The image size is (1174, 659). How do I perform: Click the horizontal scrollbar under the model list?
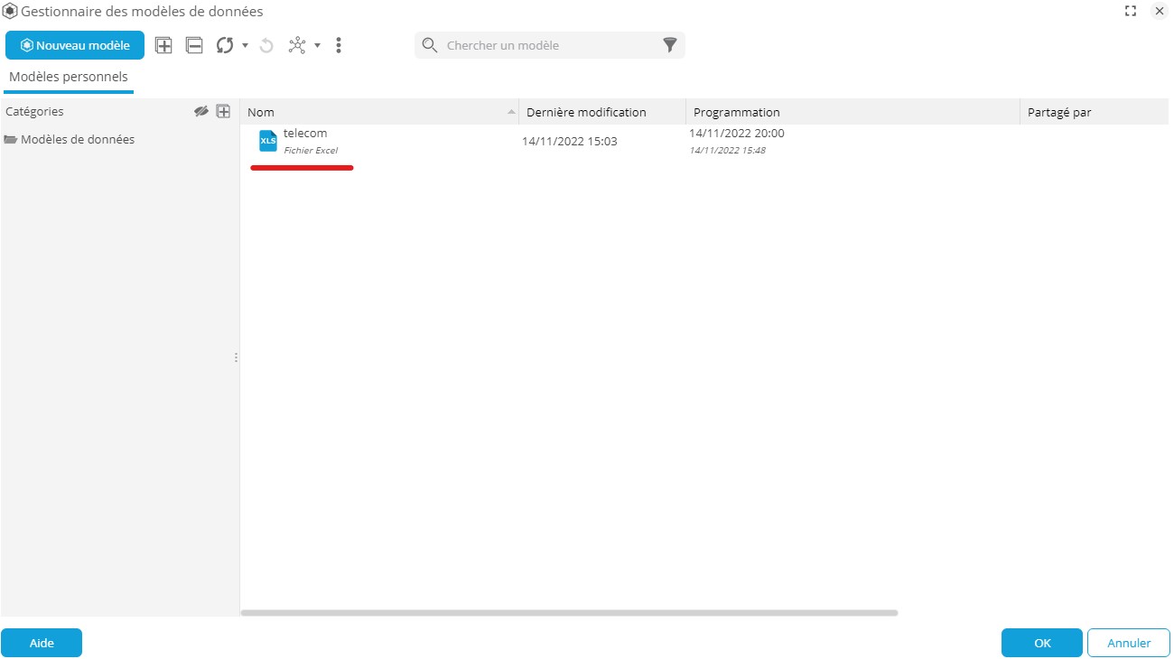pos(569,613)
